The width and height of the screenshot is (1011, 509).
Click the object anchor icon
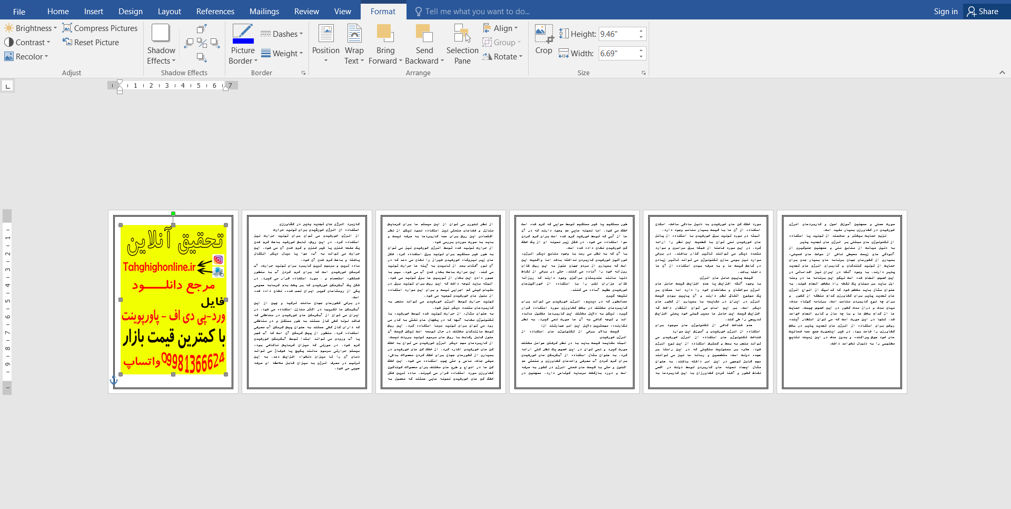point(114,381)
